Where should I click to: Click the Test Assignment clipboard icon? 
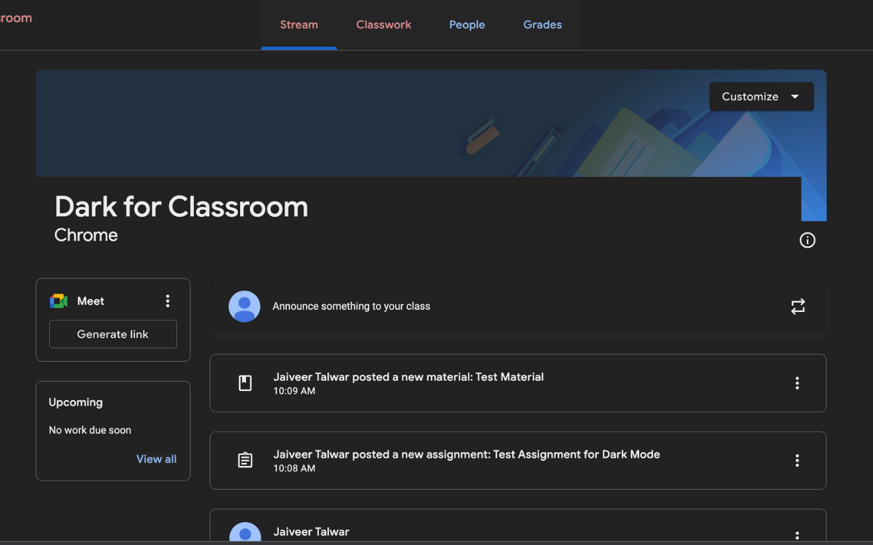pos(245,461)
